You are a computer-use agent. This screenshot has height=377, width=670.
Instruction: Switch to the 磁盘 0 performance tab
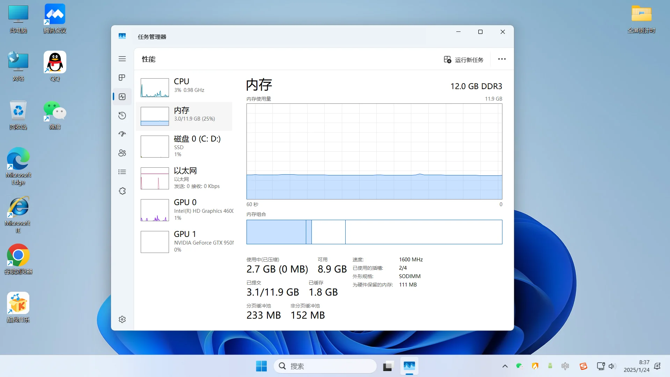[184, 146]
